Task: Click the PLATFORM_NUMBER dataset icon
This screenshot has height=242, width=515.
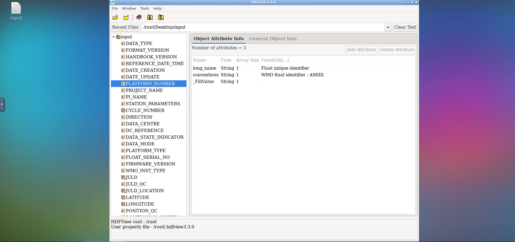Action: (x=123, y=84)
